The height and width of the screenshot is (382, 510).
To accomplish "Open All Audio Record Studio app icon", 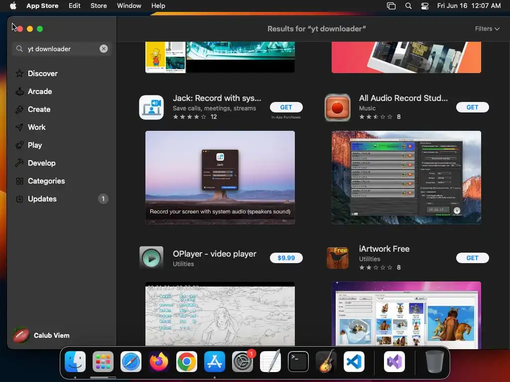I will coord(337,107).
